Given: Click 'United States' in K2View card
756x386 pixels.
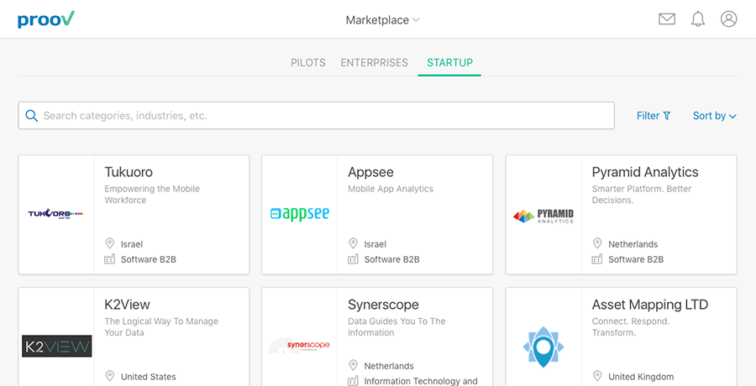Looking at the screenshot, I should pyautogui.click(x=149, y=377).
